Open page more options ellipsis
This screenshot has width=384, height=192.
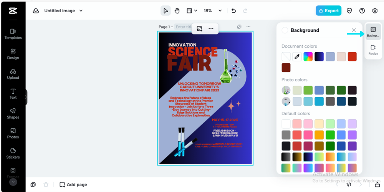tap(248, 27)
